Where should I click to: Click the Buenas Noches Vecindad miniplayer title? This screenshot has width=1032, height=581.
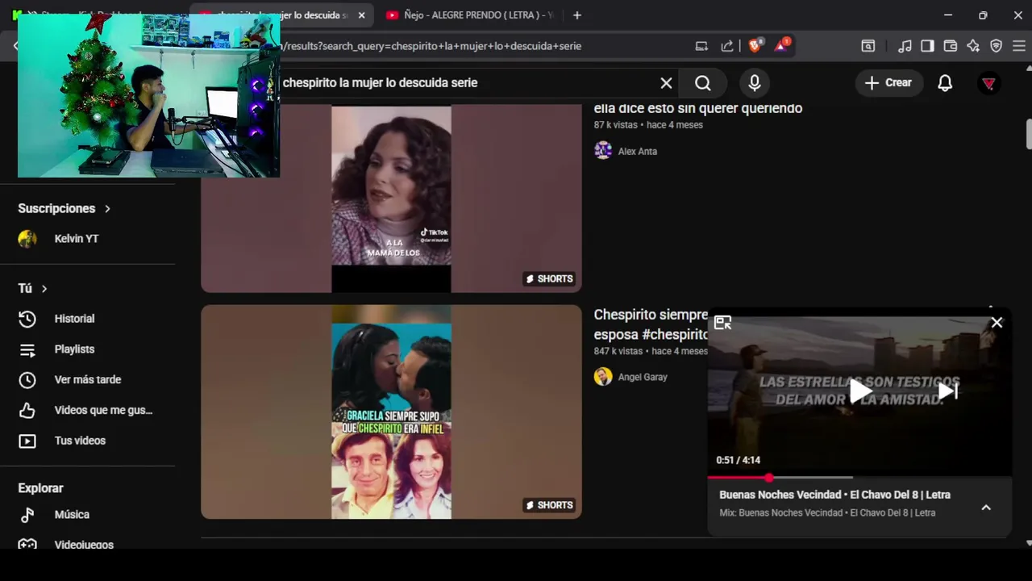tap(834, 495)
